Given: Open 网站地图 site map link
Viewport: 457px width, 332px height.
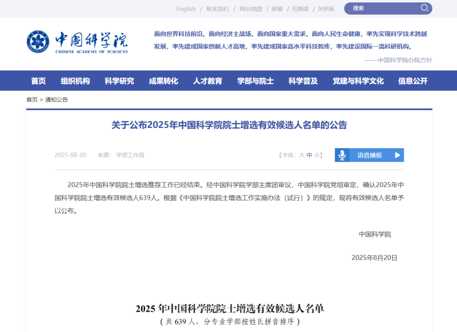Looking at the screenshot, I should pyautogui.click(x=251, y=9).
